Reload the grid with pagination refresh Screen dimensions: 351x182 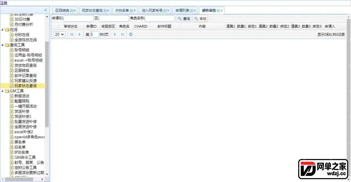(x=131, y=34)
